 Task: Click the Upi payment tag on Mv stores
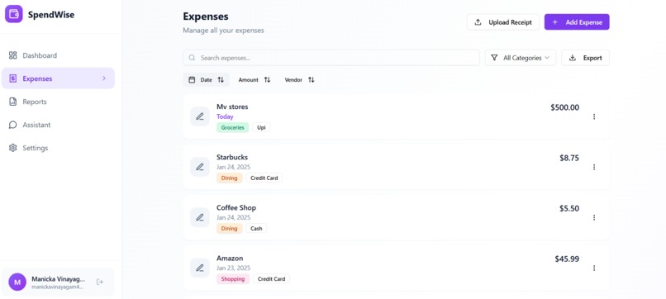(261, 127)
